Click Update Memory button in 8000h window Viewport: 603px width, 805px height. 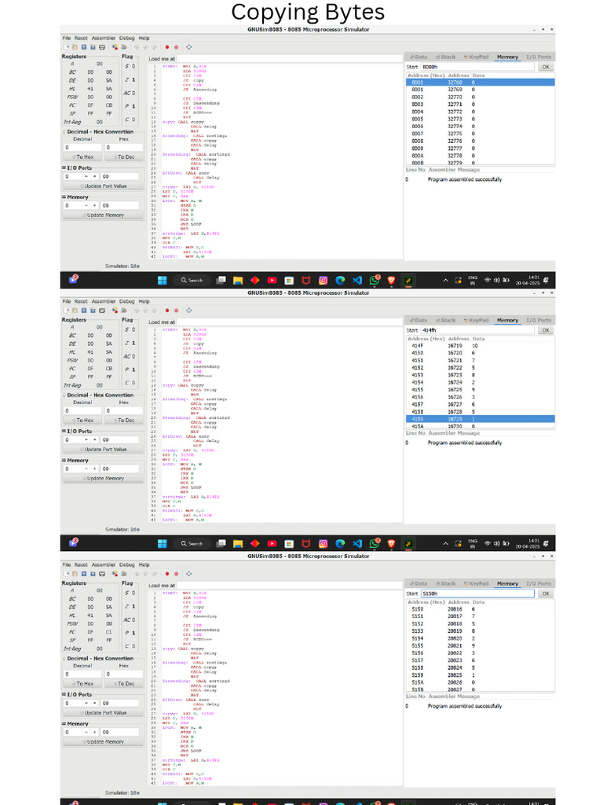pyautogui.click(x=103, y=215)
